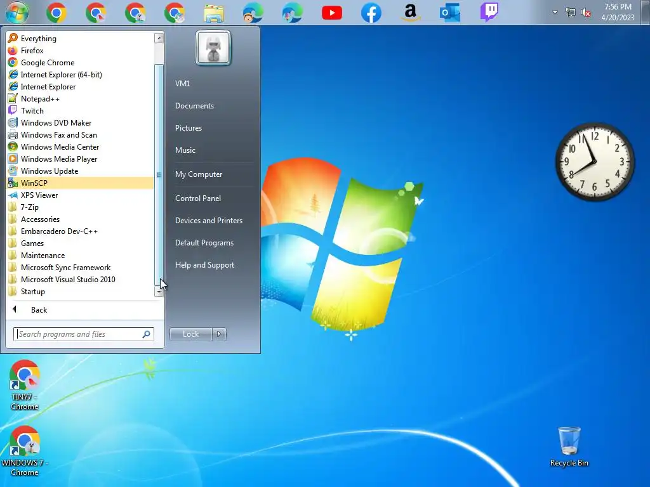Screen dimensions: 650x487
Task: Open Windows DVD Maker
Action: point(81,122)
